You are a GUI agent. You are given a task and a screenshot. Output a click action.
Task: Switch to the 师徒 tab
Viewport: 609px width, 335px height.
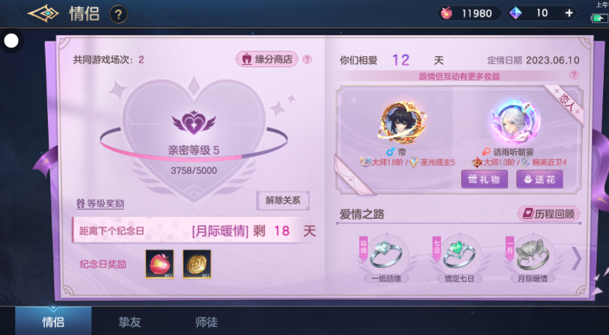point(206,322)
